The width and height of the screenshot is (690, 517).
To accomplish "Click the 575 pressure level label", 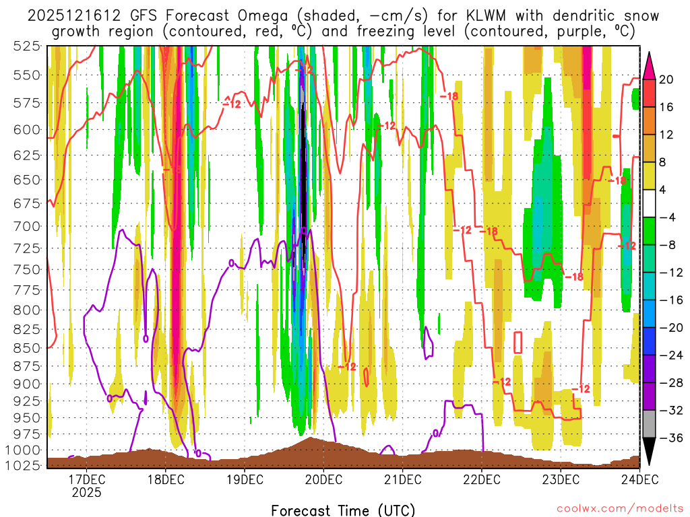I will click(x=26, y=103).
